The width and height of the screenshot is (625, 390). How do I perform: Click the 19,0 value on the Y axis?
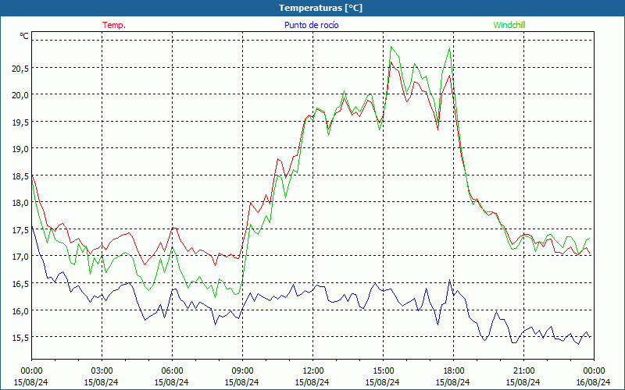pos(20,149)
